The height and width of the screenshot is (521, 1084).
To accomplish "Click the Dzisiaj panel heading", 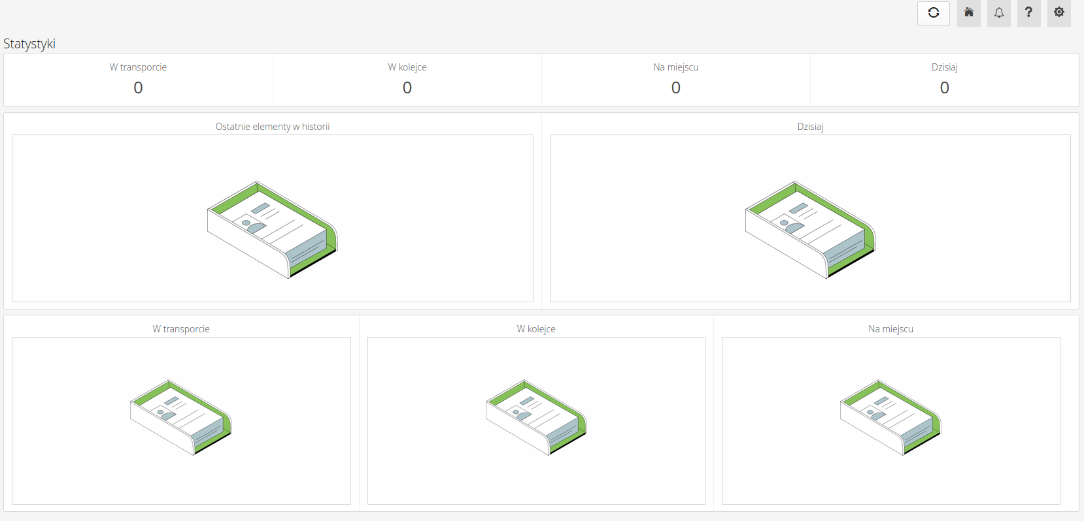I will [810, 127].
